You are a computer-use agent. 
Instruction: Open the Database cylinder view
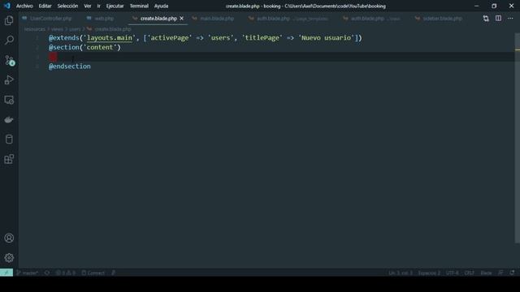9,140
